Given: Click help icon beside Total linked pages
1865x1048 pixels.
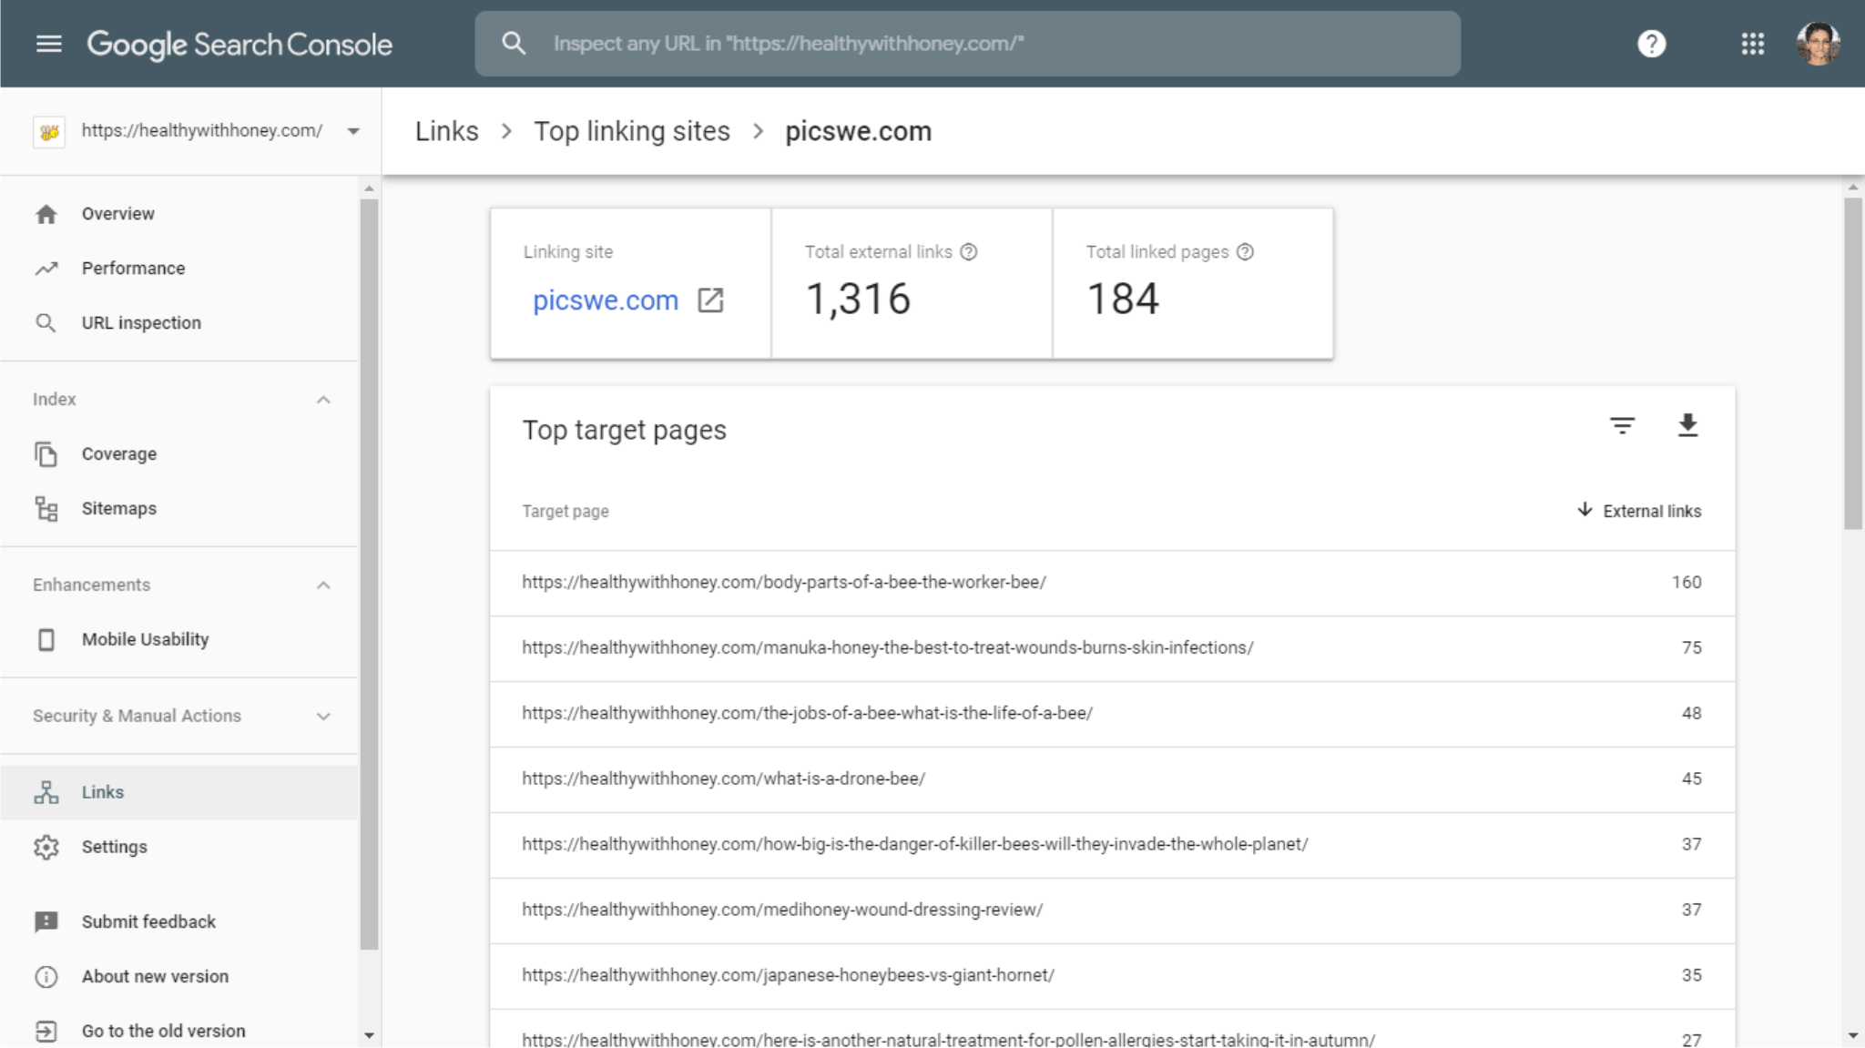Looking at the screenshot, I should [1245, 252].
